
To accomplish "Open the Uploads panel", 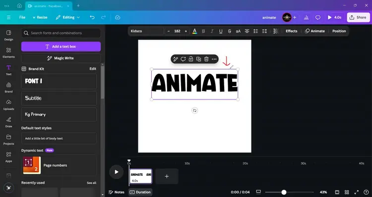I will 8,105.
